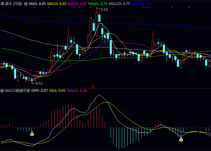Click the blue MA250 legend label

point(142,4)
